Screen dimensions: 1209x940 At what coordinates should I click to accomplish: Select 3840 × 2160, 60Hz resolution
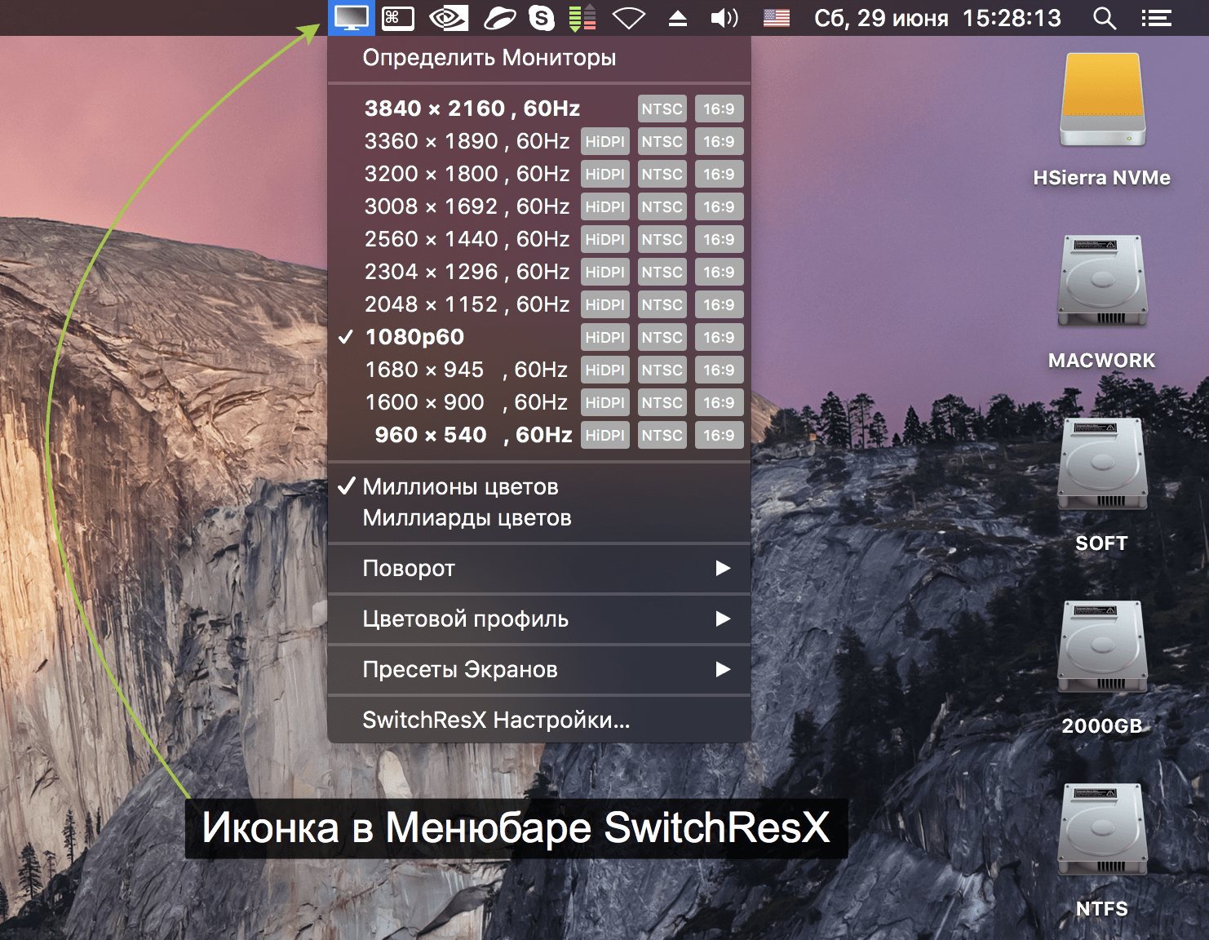pos(538,109)
